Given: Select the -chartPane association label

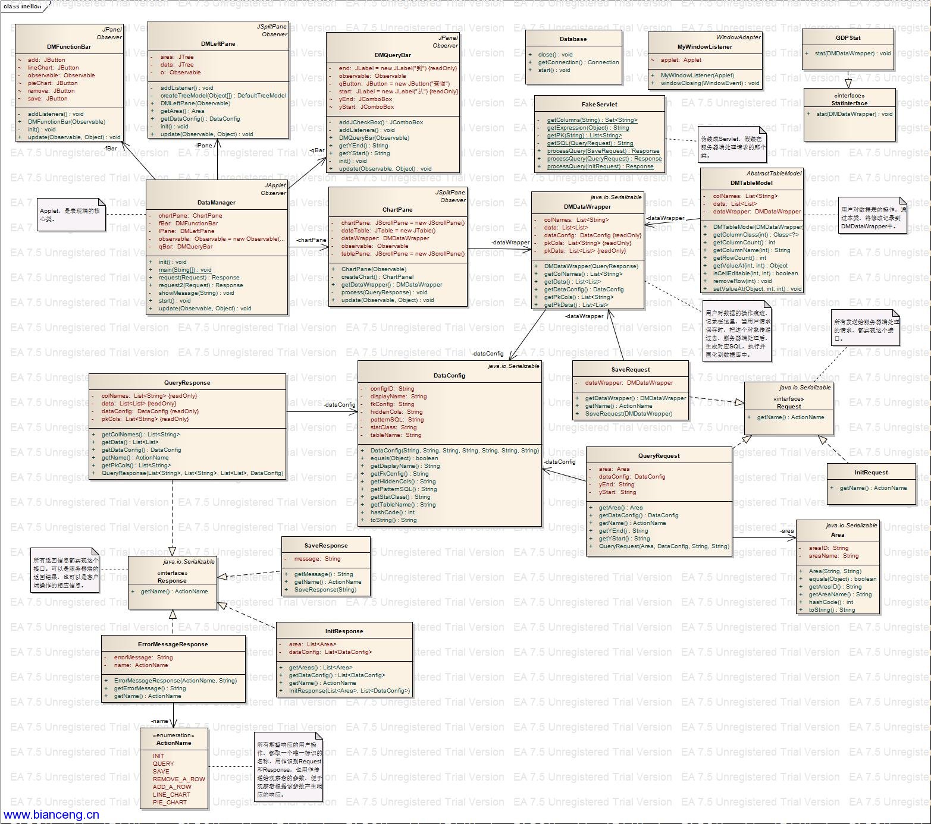Looking at the screenshot, I should coord(311,240).
